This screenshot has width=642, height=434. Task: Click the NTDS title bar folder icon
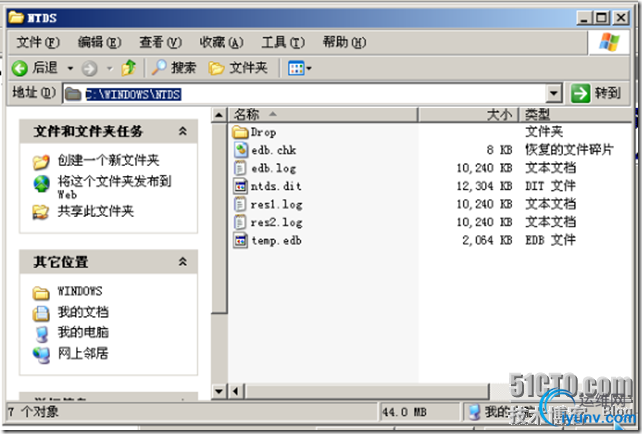click(x=16, y=17)
